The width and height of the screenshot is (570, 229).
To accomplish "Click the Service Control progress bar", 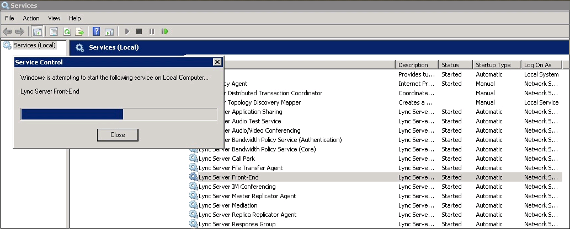I will (x=119, y=114).
